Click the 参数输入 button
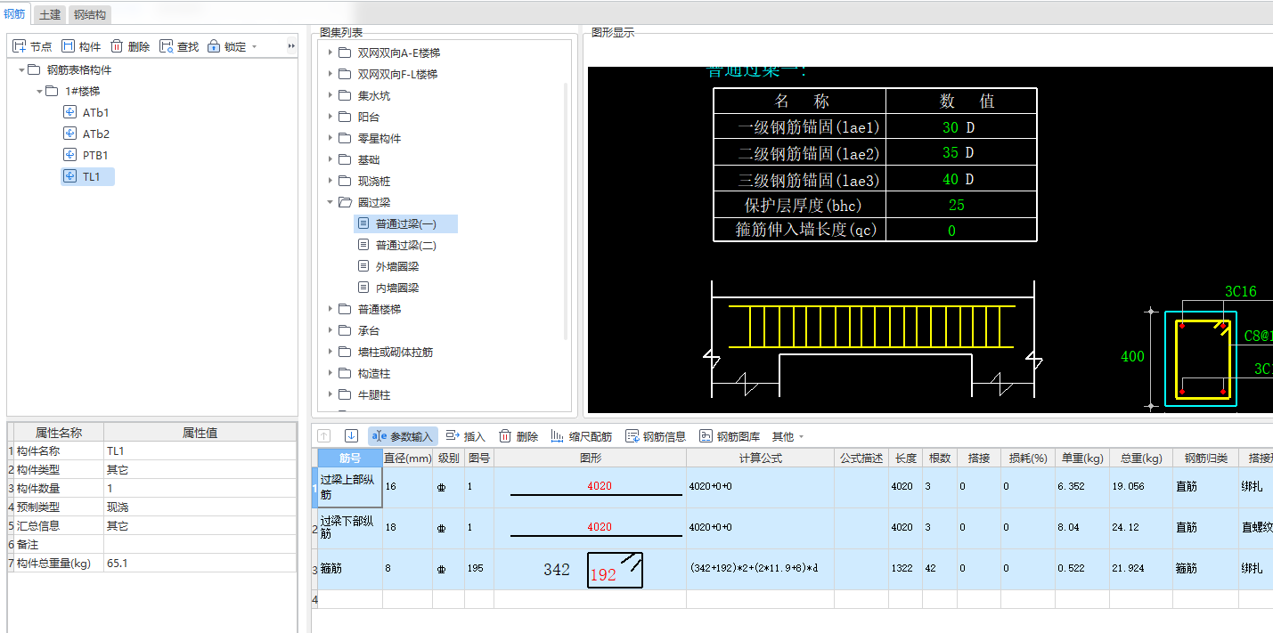 [402, 436]
